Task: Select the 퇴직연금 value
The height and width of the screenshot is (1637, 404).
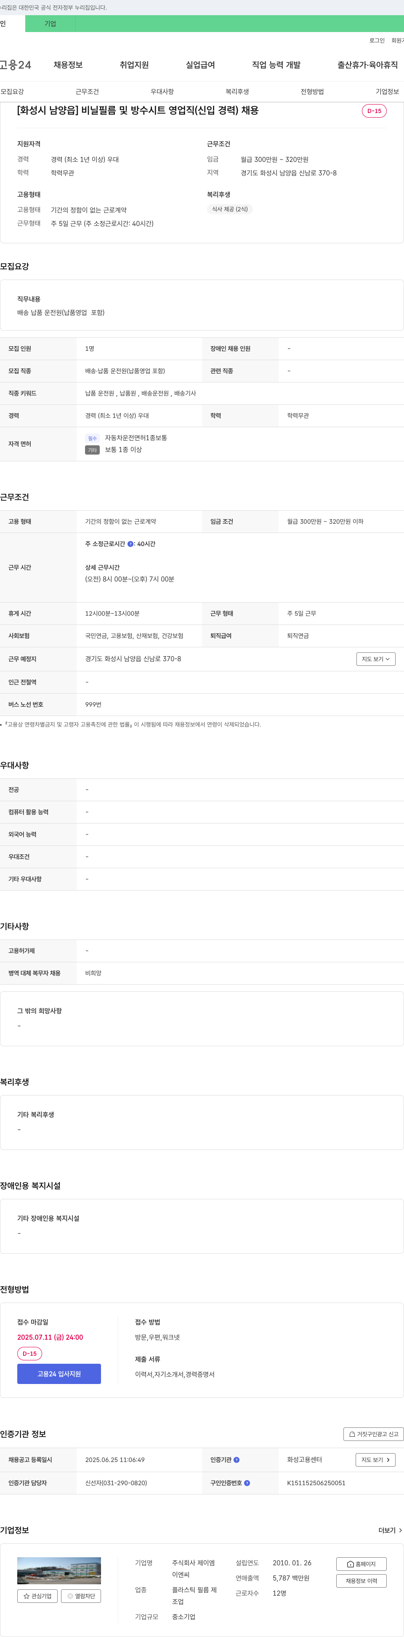Action: click(x=298, y=636)
